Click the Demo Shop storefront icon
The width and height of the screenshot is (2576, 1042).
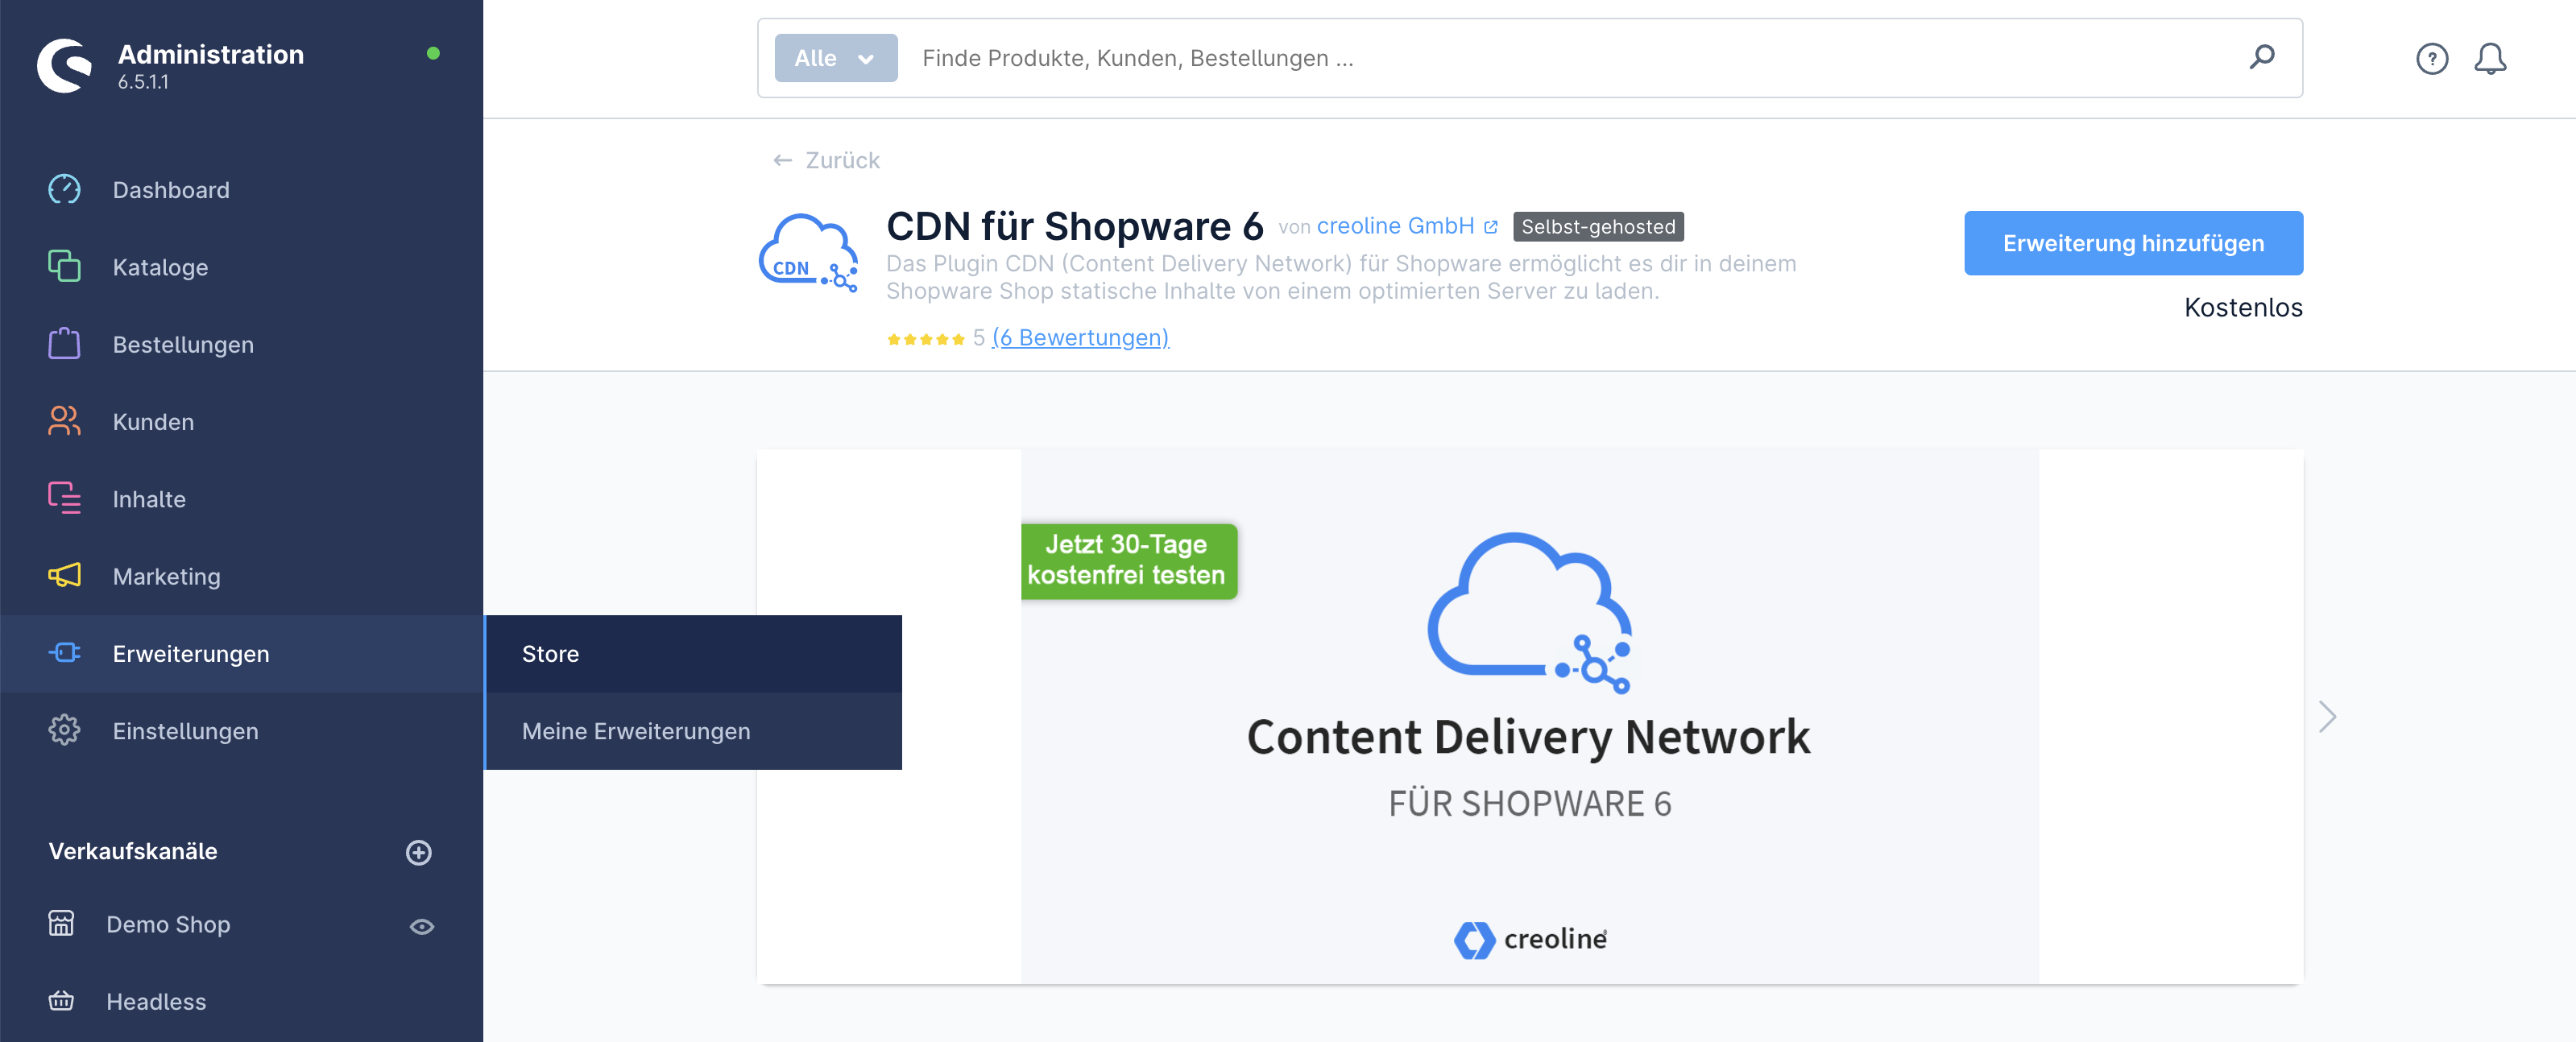click(61, 923)
